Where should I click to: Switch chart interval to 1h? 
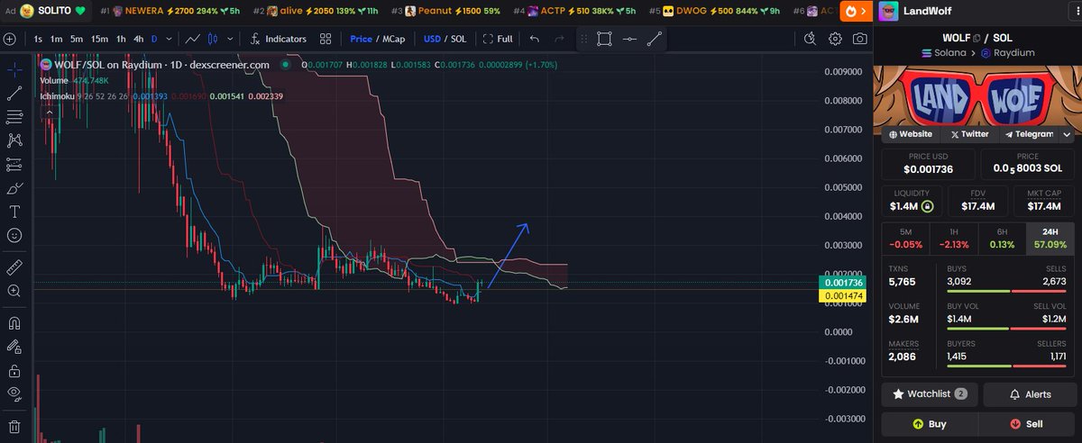tap(120, 39)
